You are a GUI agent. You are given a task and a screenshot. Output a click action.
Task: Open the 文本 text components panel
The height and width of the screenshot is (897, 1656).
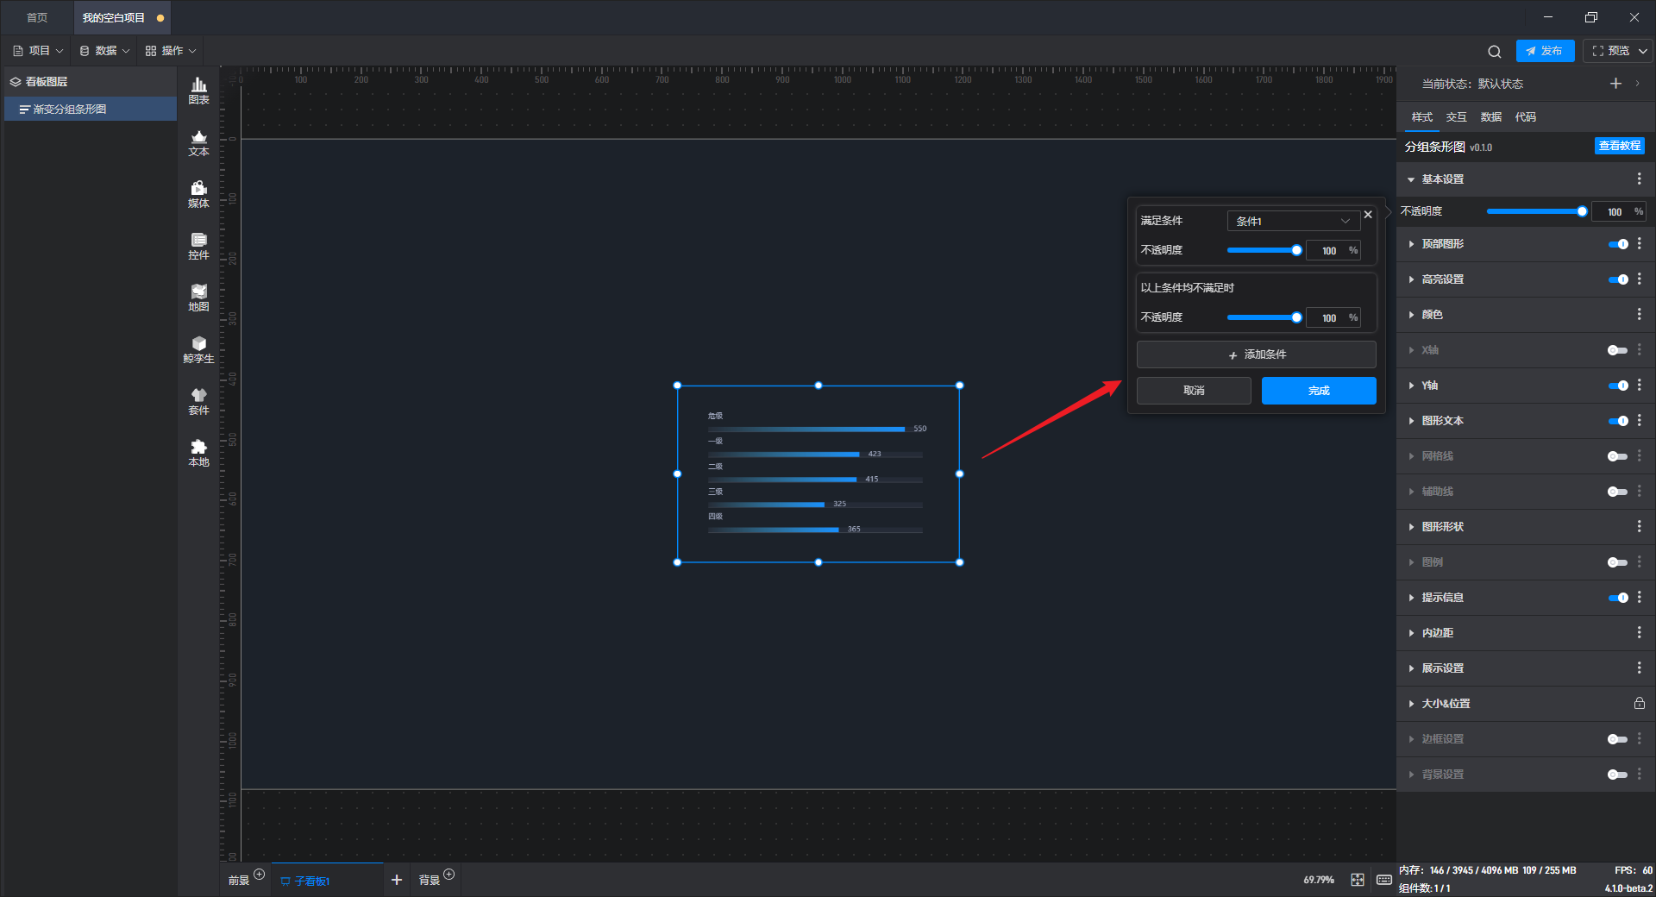tap(198, 142)
